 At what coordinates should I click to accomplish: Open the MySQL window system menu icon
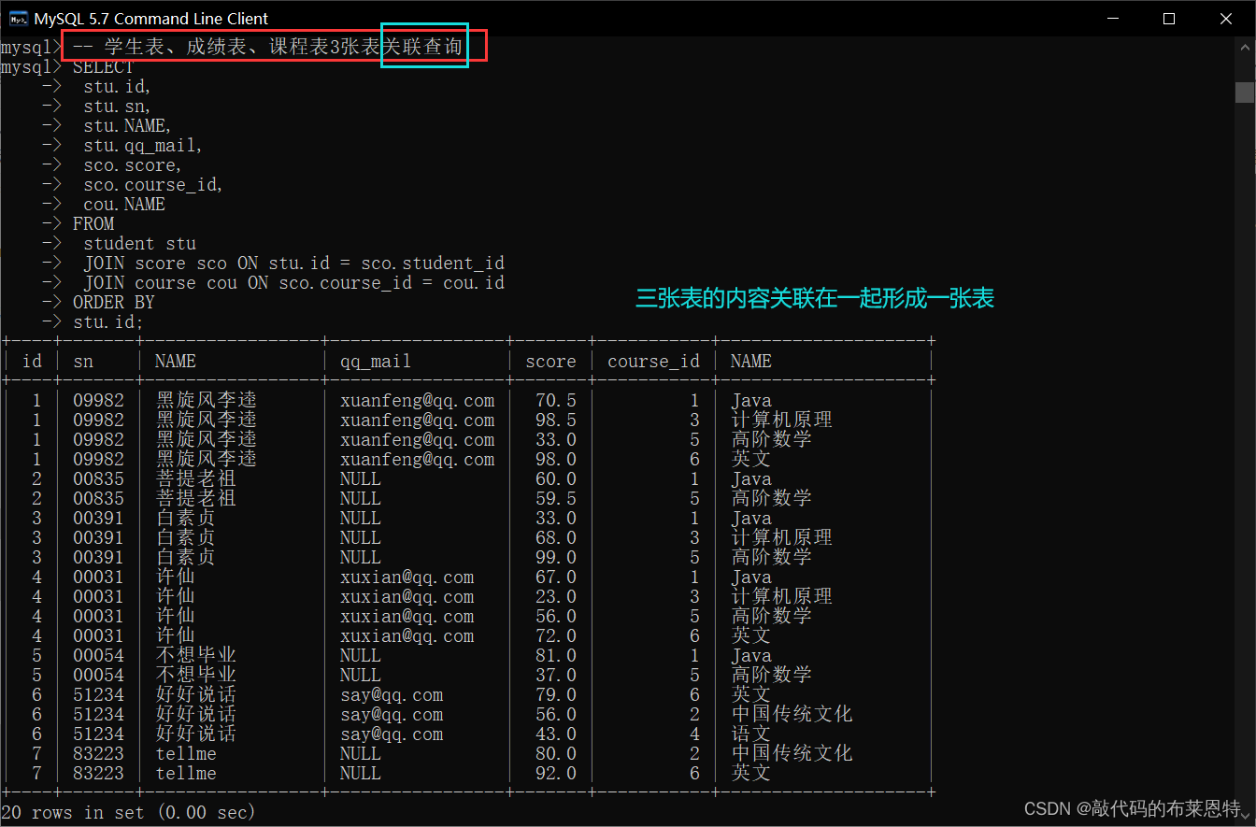click(18, 18)
